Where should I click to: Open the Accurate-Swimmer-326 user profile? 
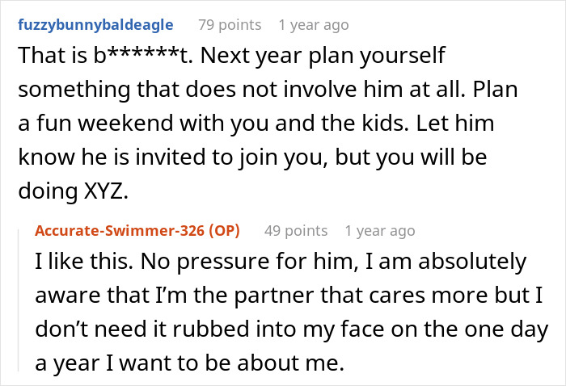pos(120,231)
